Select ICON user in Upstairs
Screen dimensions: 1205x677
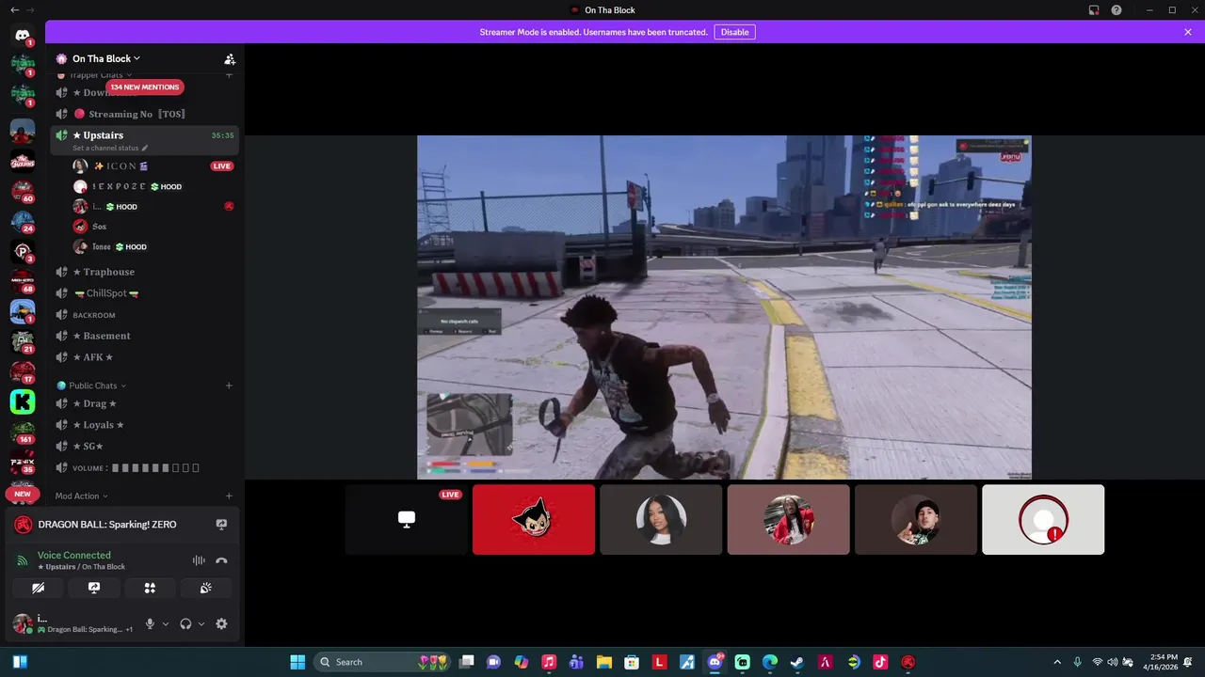tap(153, 166)
